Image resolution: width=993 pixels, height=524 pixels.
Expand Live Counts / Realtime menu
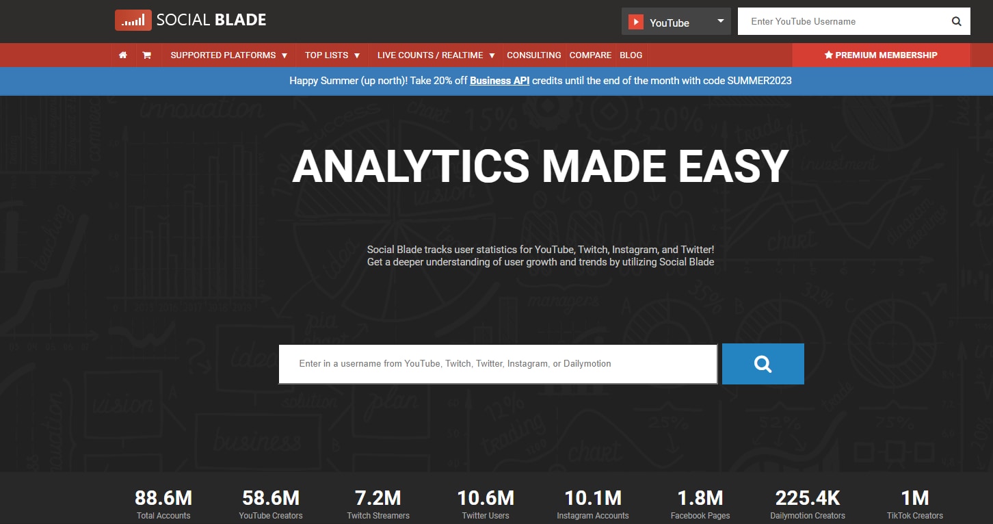(436, 55)
